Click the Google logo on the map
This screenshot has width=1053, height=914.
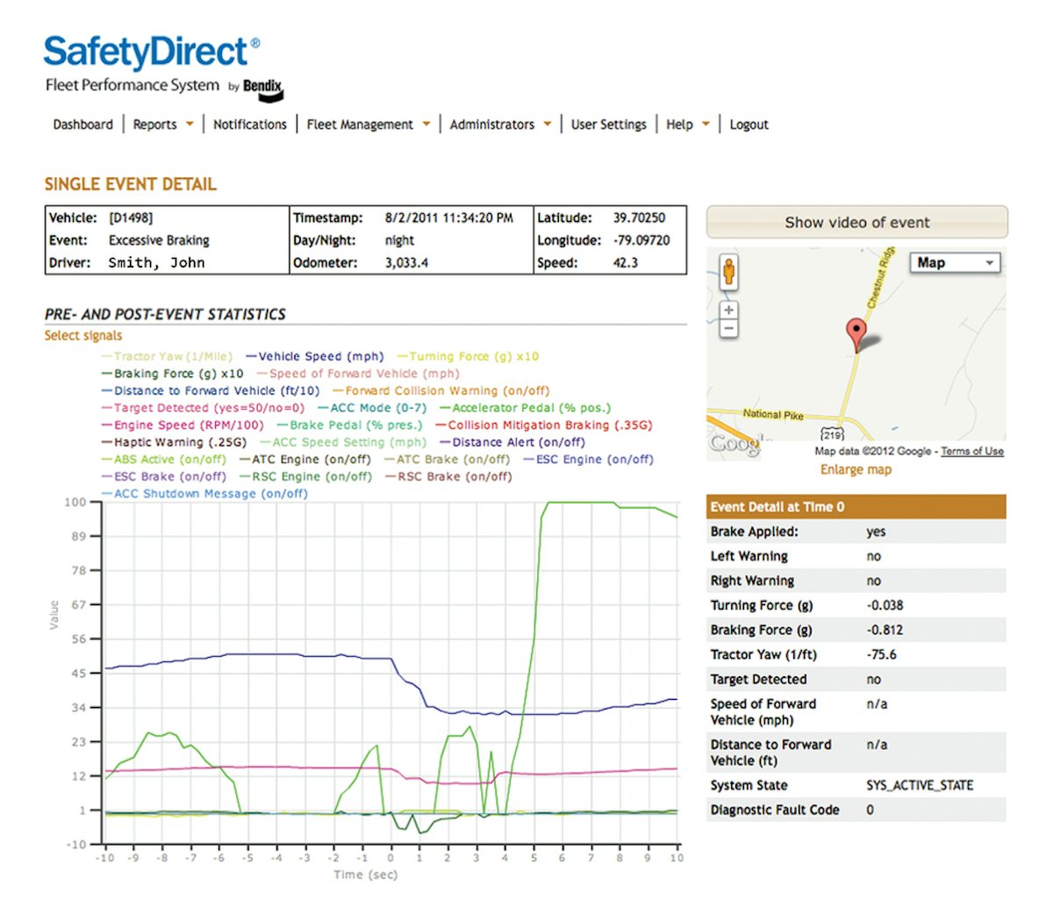click(x=734, y=446)
